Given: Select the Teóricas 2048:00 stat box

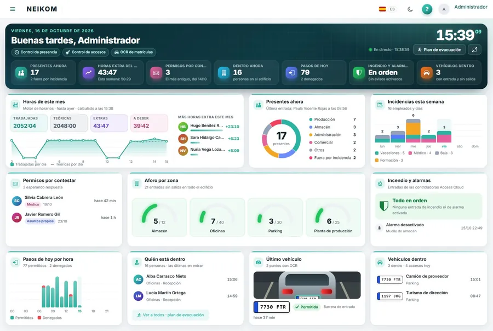Looking at the screenshot, I should pos(69,123).
